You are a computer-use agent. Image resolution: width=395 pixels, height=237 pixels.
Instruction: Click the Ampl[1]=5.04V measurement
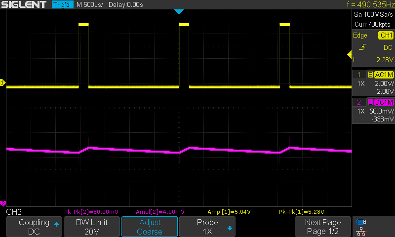[x=229, y=212]
